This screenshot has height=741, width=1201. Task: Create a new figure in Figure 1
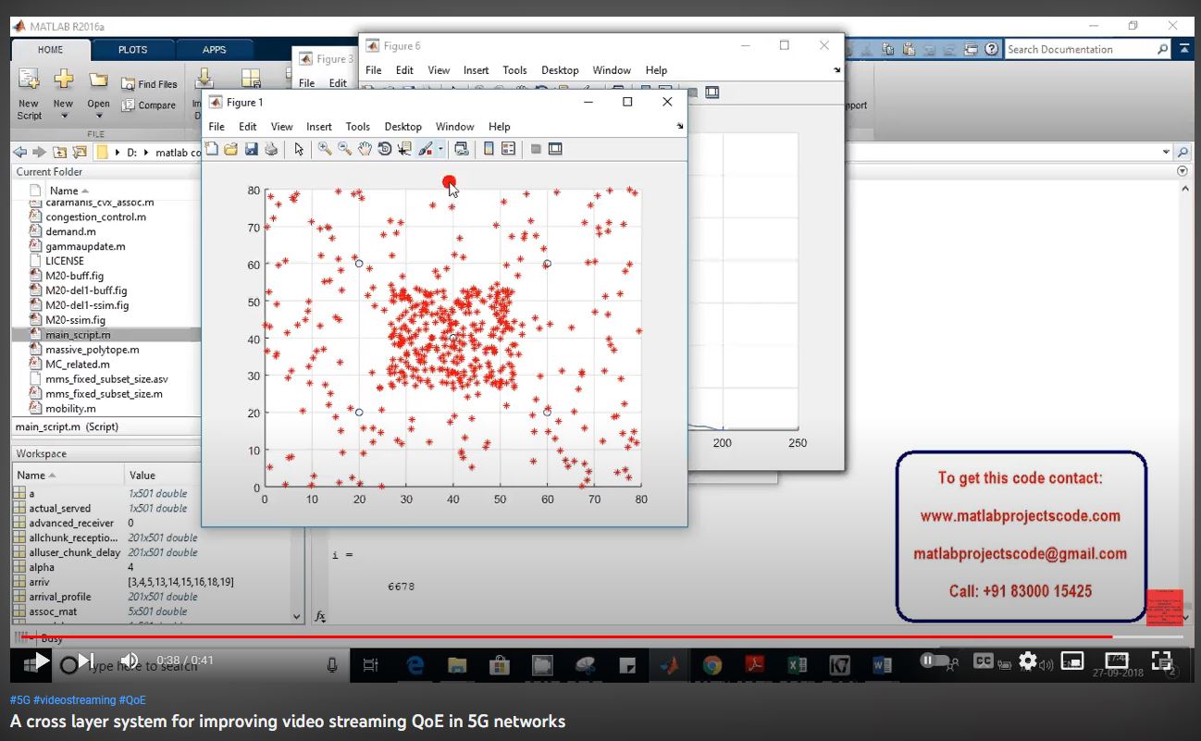[x=212, y=149]
